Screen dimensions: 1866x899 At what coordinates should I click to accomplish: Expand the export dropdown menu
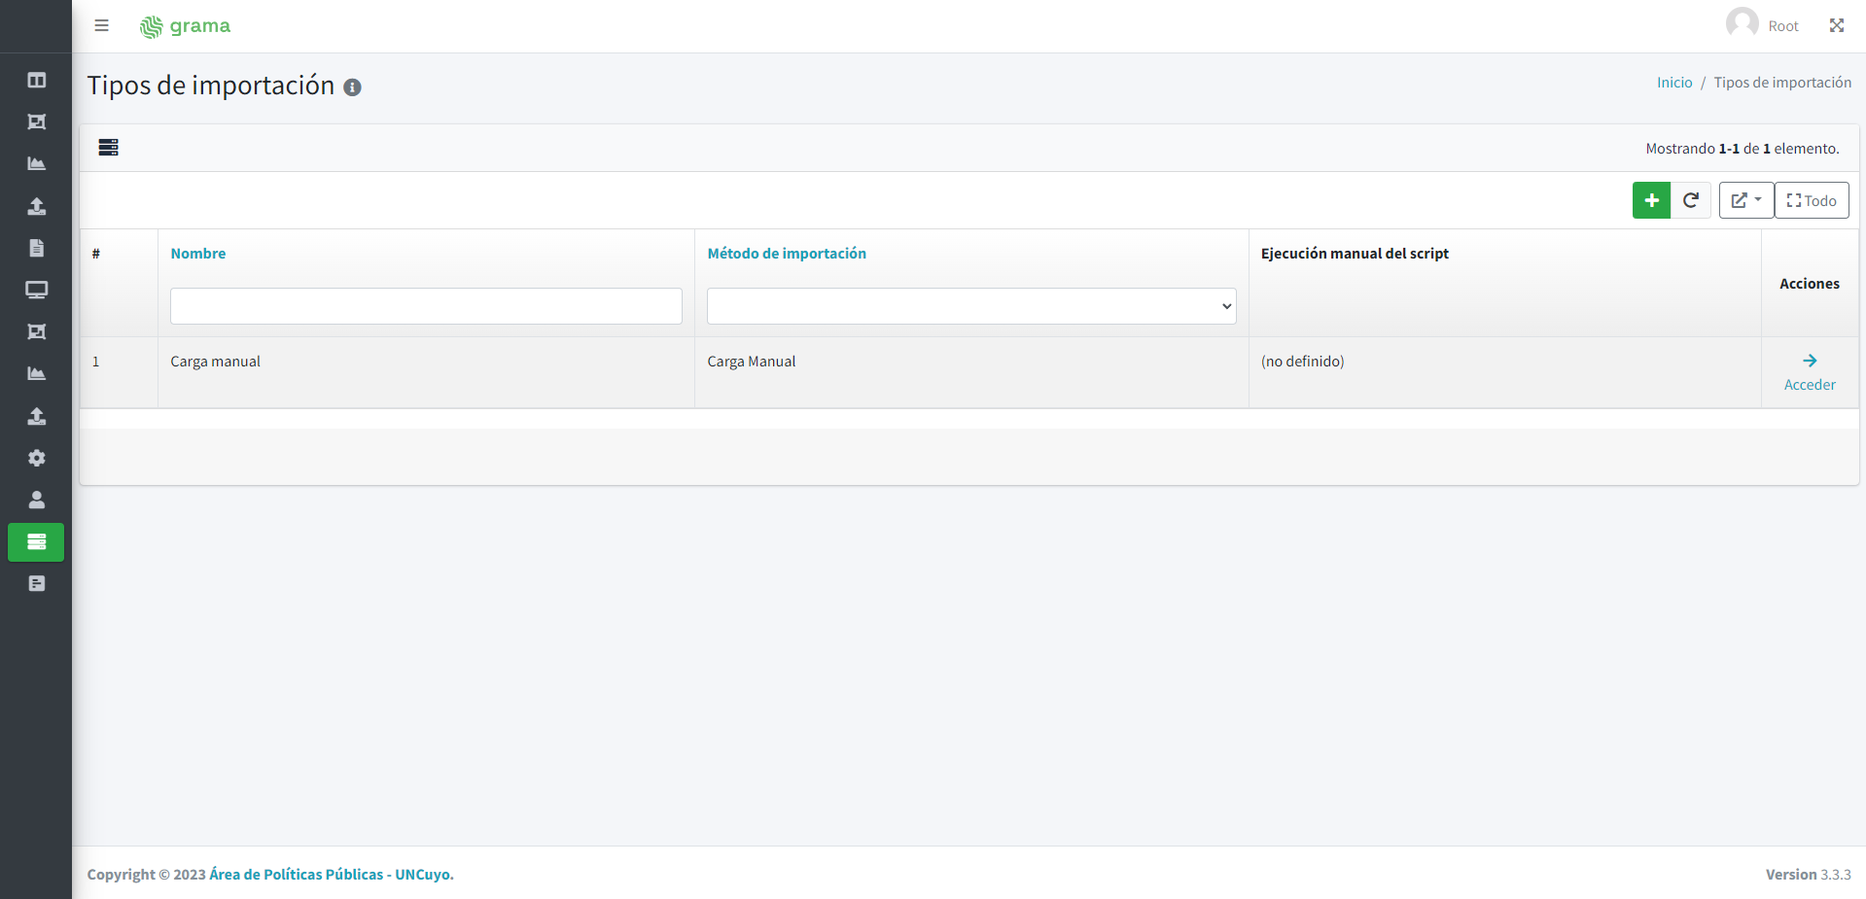pyautogui.click(x=1745, y=200)
